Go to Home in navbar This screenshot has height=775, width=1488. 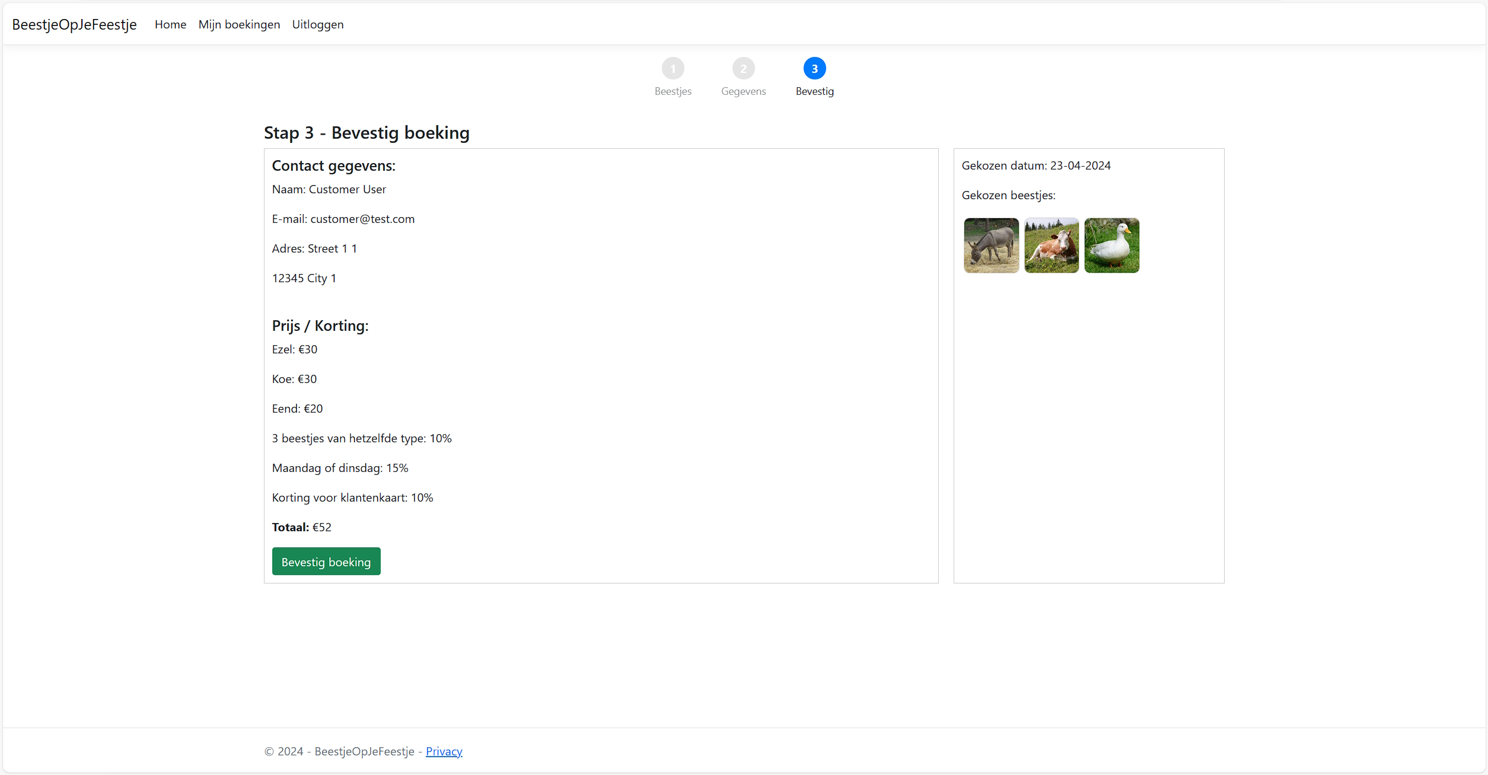(170, 24)
